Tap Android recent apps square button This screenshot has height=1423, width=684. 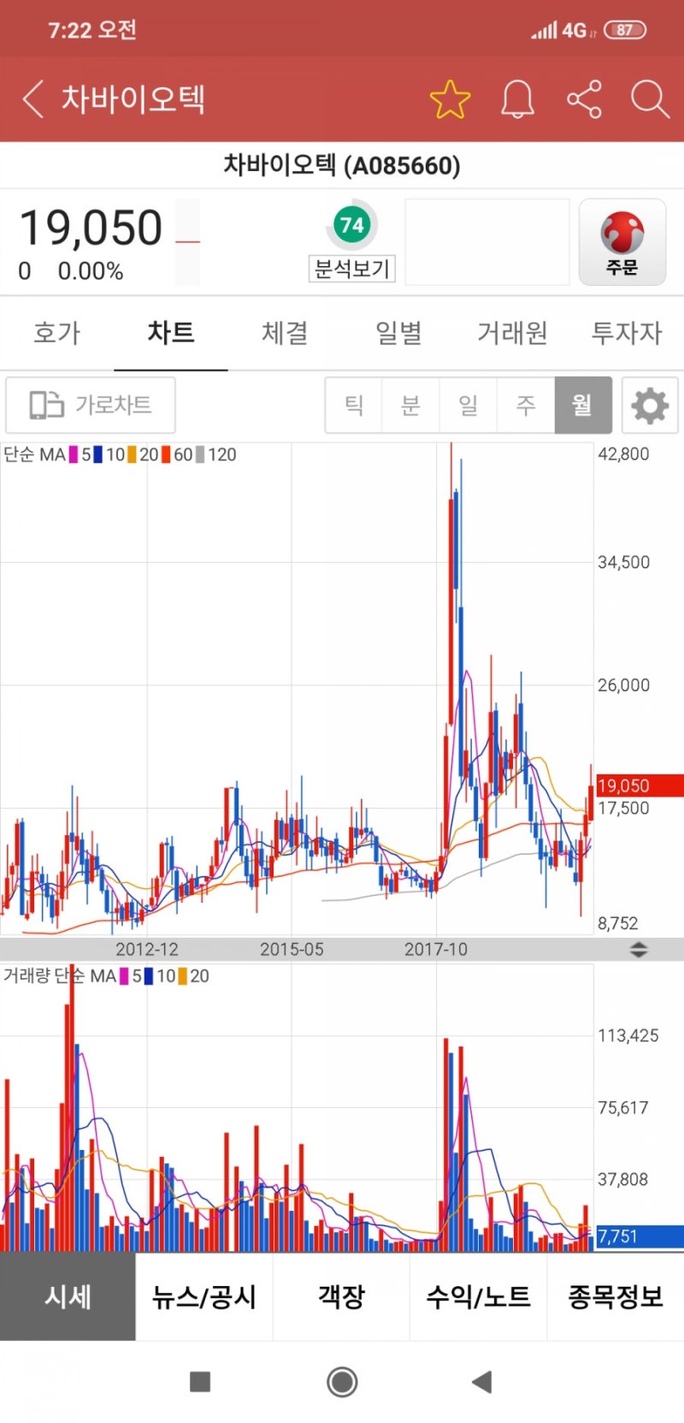[200, 1381]
